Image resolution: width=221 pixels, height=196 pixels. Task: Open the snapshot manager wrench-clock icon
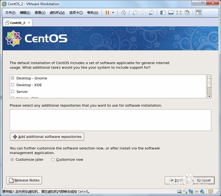click(151, 13)
